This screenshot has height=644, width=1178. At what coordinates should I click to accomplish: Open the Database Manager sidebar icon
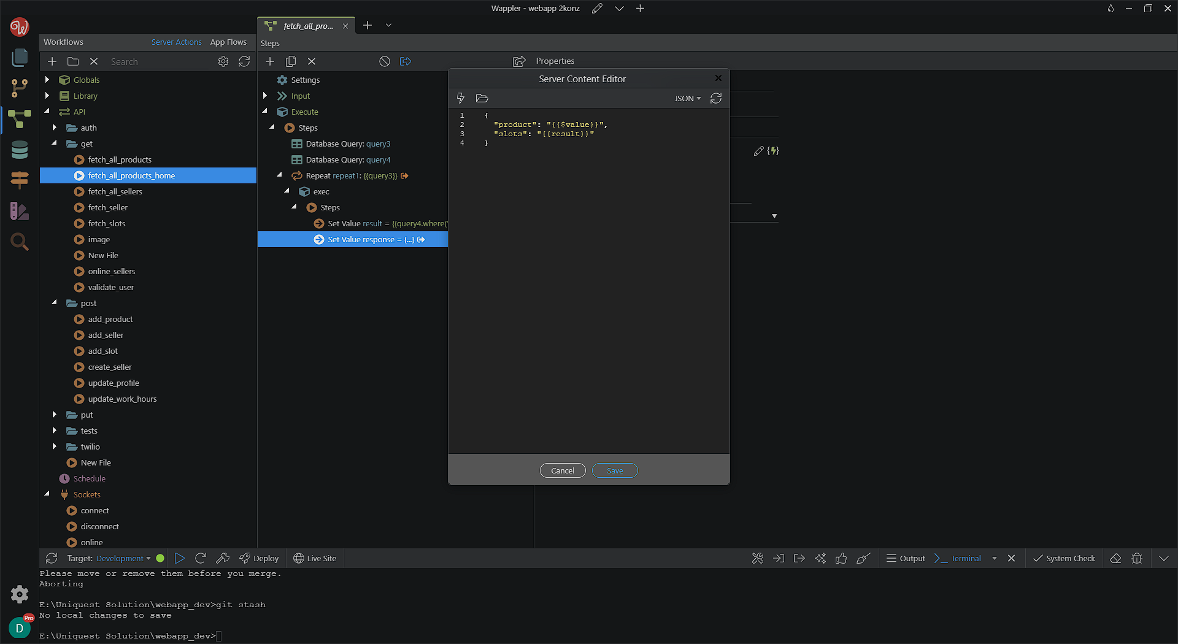(20, 150)
